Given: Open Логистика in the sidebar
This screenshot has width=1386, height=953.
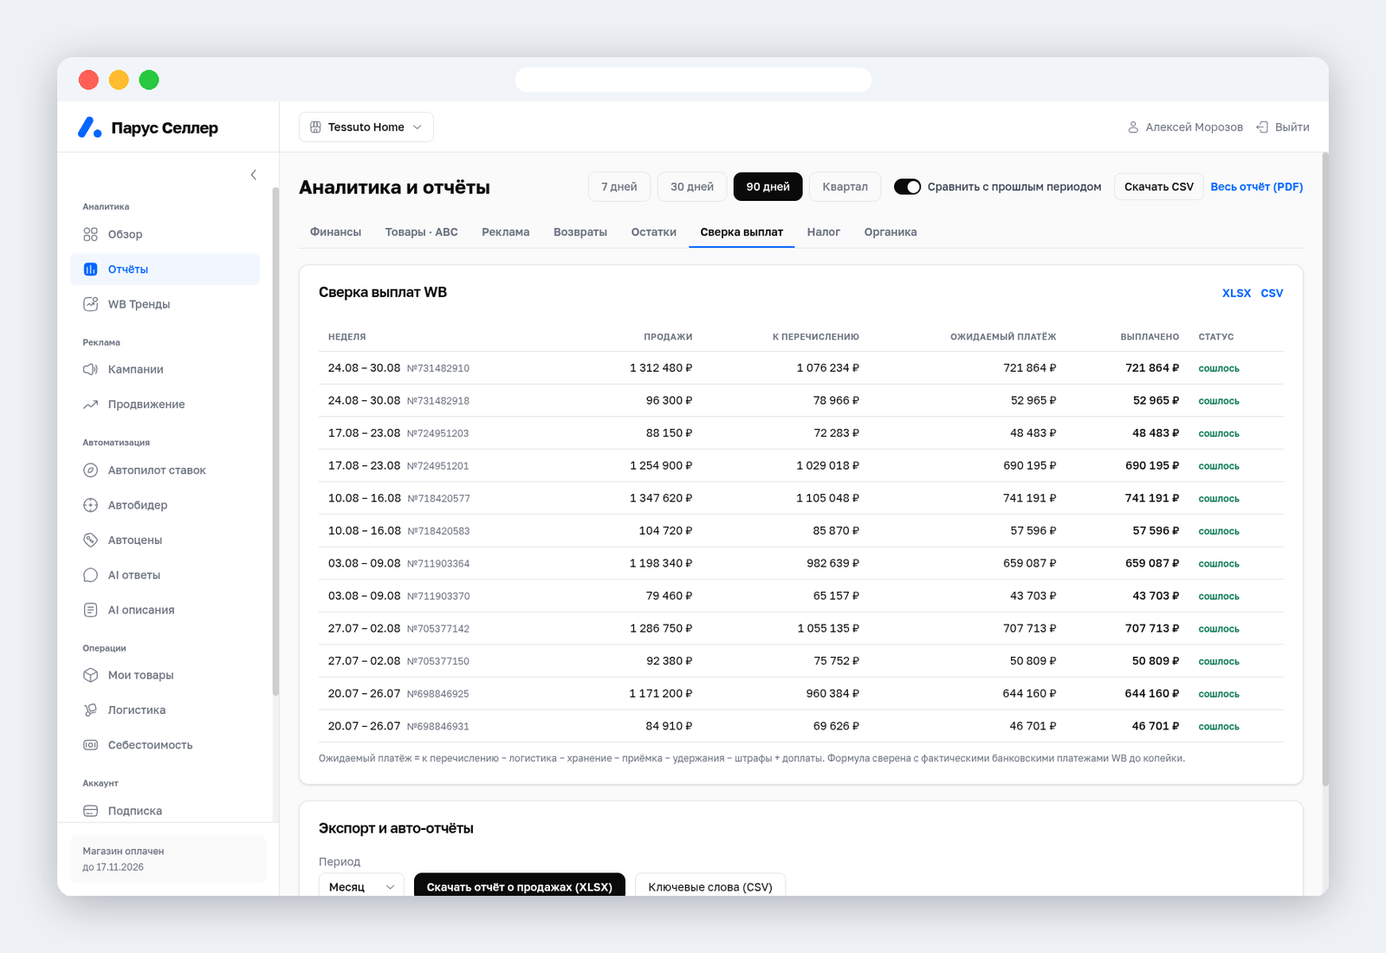Looking at the screenshot, I should pyautogui.click(x=165, y=710).
